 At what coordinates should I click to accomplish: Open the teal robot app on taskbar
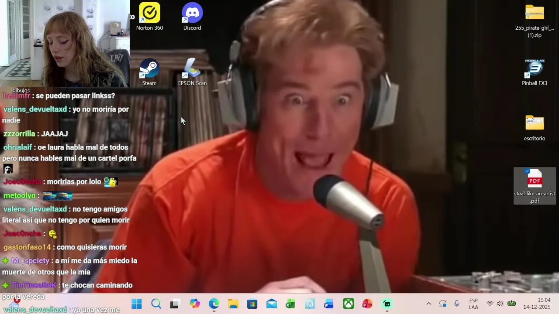[x=386, y=304]
